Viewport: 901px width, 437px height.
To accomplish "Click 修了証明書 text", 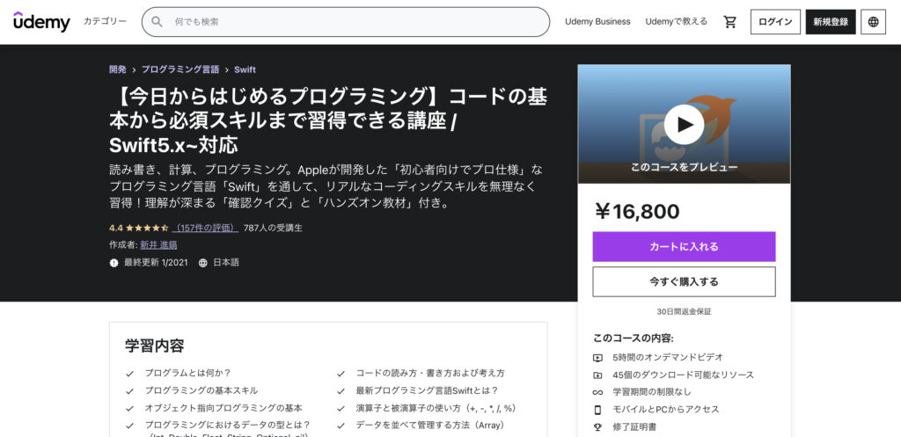I will tap(634, 426).
